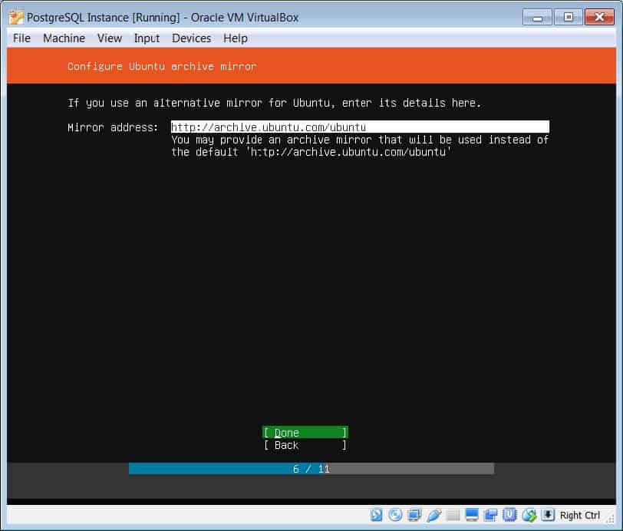This screenshot has width=623, height=531.
Task: Open the hard disk activity indicator
Action: point(376,515)
